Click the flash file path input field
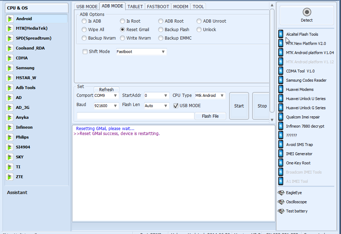Image resolution: width=341 pixels, height=234 pixels. point(135,116)
